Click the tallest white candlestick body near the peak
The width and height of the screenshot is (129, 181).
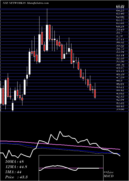(47, 37)
